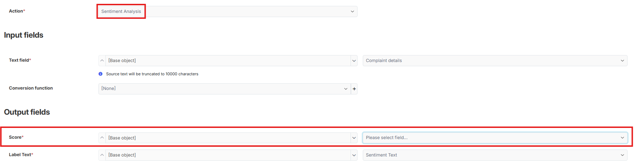The image size is (637, 168).
Task: Click the Label Text field label
Action: point(20,155)
